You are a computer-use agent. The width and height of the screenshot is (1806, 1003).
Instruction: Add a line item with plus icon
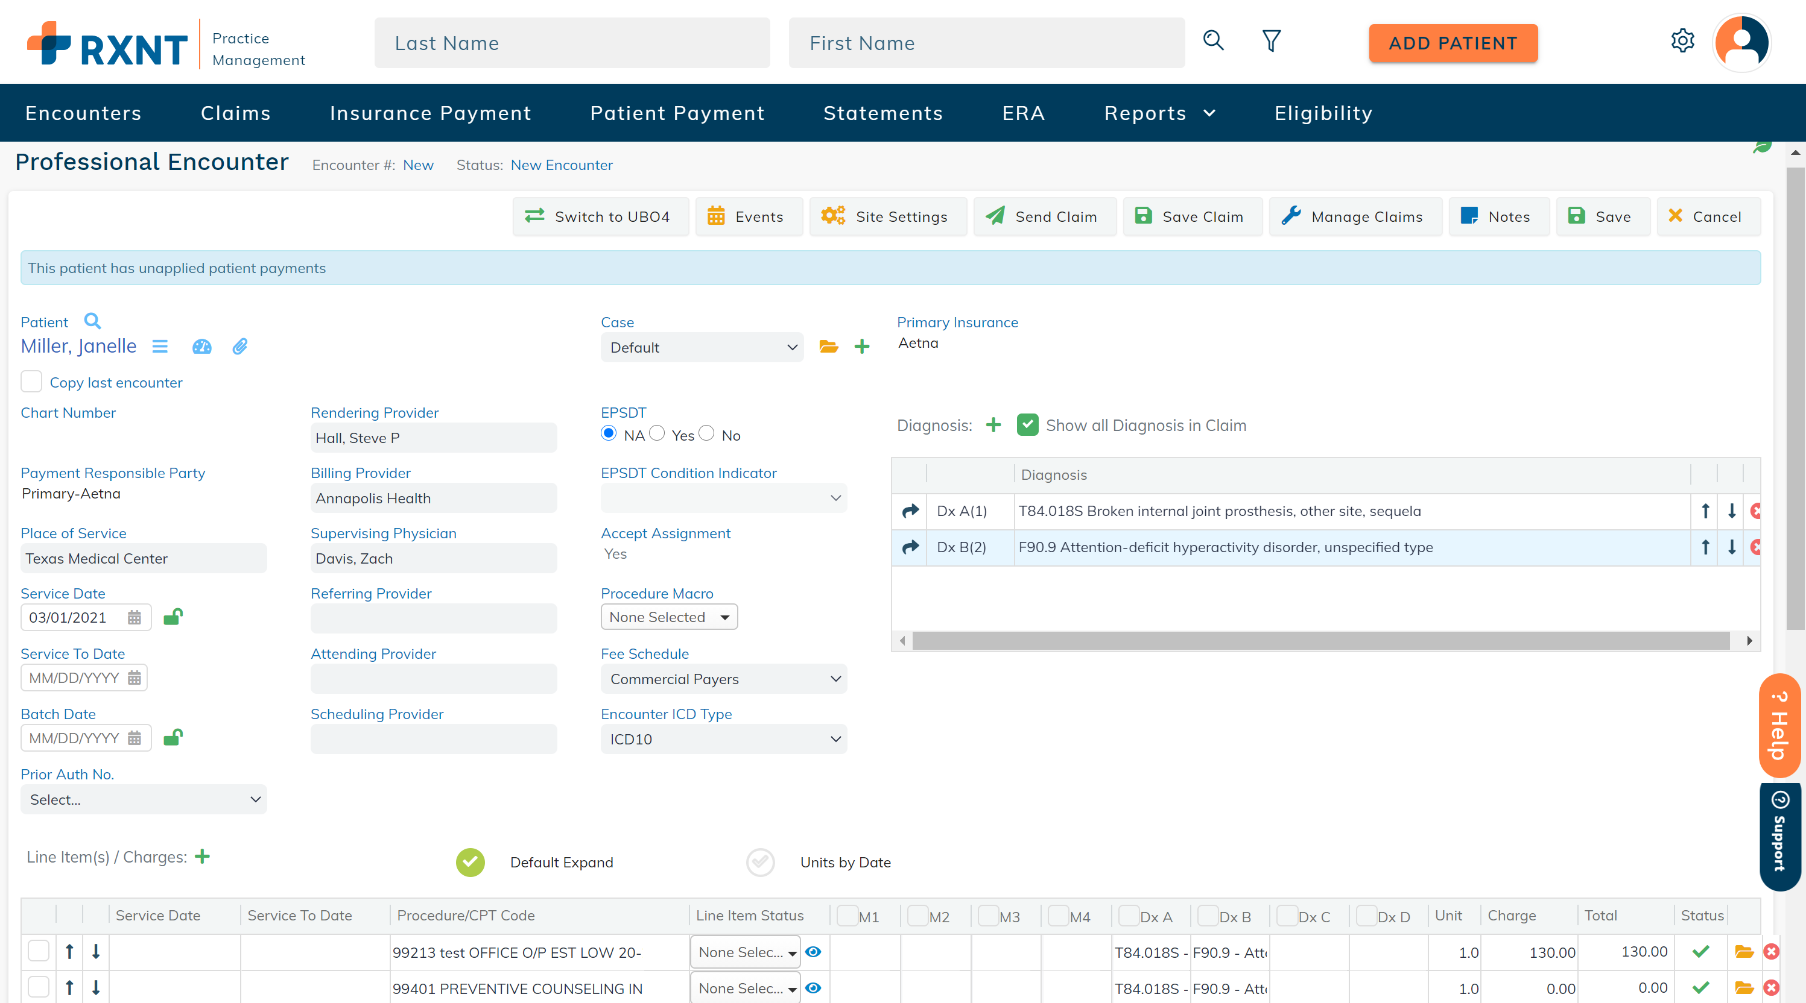(203, 856)
